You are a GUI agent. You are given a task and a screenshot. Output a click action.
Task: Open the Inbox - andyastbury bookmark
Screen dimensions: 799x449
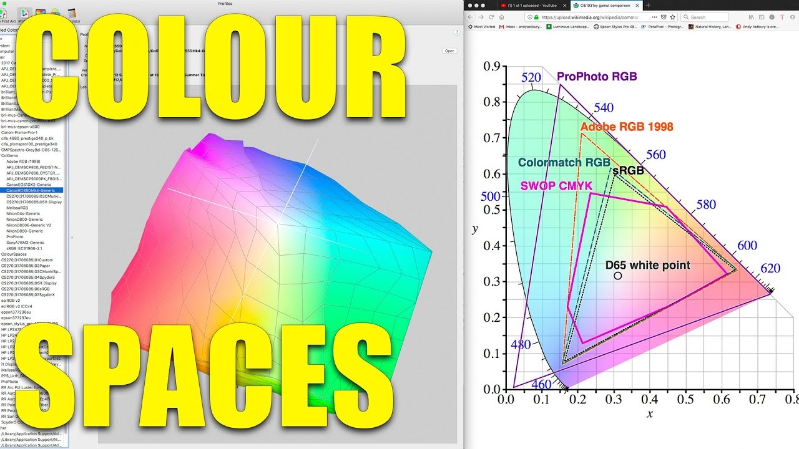[520, 27]
